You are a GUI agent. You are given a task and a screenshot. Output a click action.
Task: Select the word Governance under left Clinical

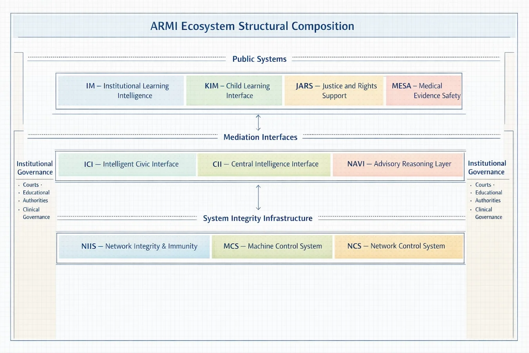pos(36,217)
